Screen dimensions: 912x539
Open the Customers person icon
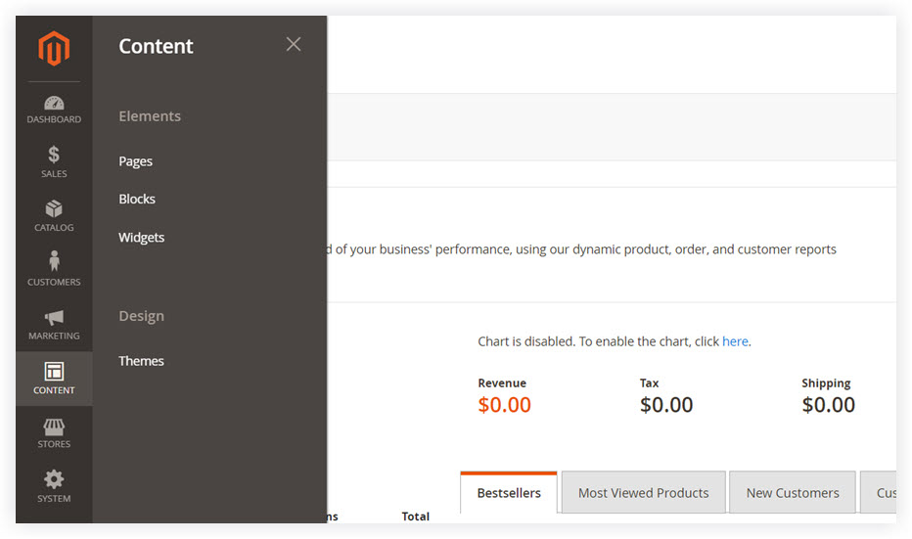54,261
